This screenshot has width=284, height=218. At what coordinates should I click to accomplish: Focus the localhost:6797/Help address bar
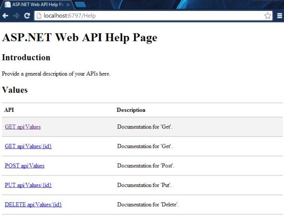(153, 16)
